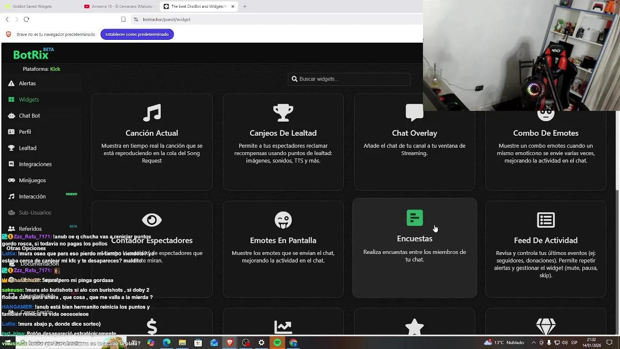Open Copilot from the taskbar
Screen dimensions: 620x349
click(151, 343)
